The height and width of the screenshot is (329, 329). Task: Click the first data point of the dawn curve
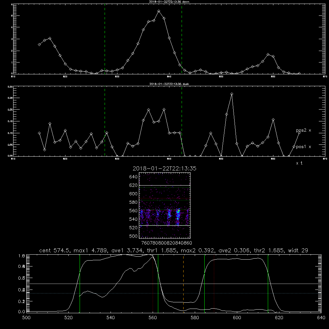tap(39, 44)
